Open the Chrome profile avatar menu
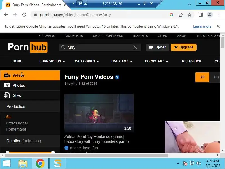The width and height of the screenshot is (225, 169). (x=210, y=15)
